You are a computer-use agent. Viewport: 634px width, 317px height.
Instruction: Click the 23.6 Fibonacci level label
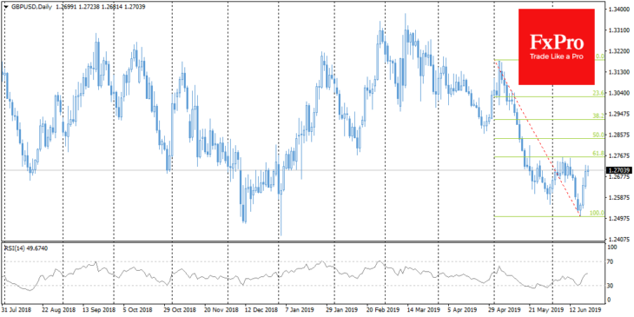pyautogui.click(x=598, y=93)
